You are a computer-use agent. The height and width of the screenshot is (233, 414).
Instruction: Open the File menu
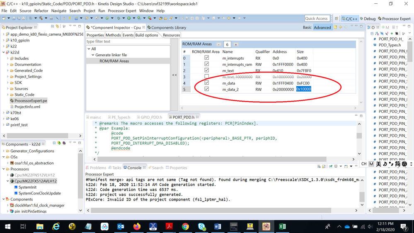pyautogui.click(x=4, y=11)
